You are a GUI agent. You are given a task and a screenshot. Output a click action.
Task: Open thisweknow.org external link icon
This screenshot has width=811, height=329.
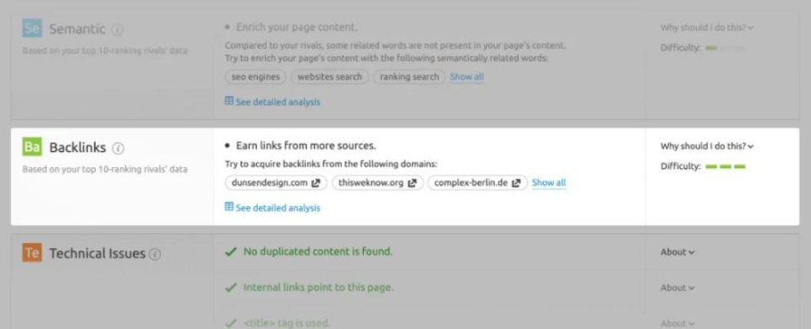click(x=412, y=183)
